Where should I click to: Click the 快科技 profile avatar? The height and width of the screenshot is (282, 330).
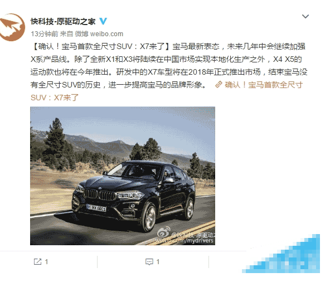[12, 27]
